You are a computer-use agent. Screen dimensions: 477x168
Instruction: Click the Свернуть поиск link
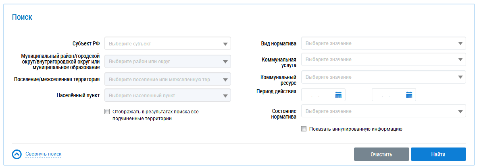pyautogui.click(x=44, y=154)
